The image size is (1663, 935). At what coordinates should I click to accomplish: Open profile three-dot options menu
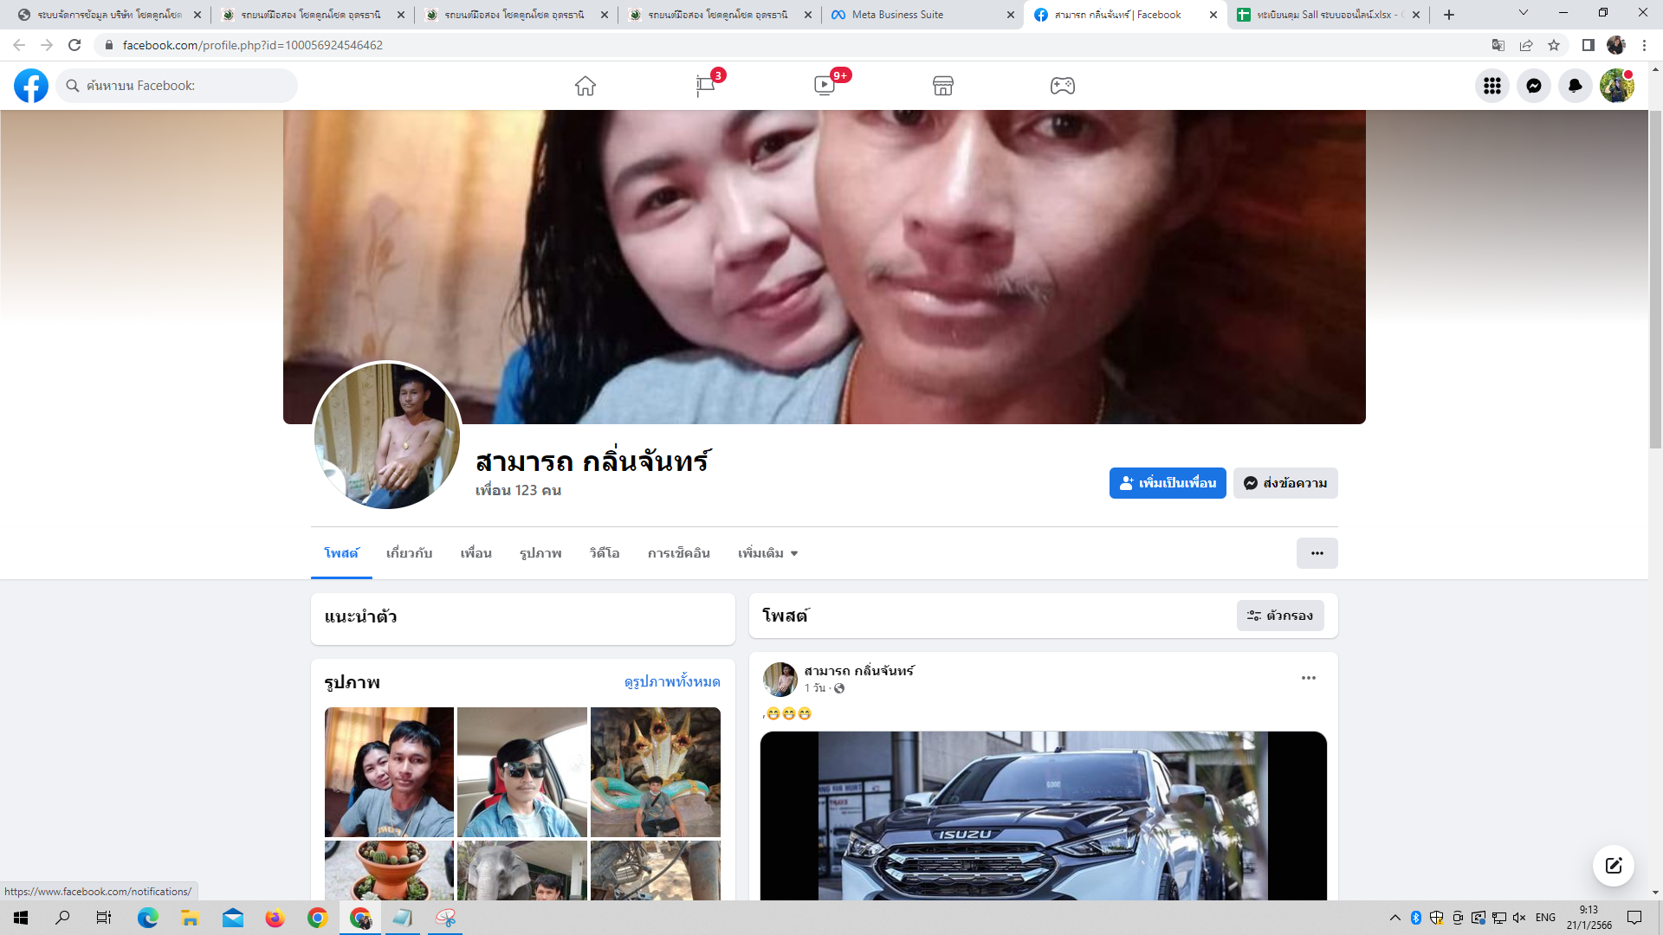pos(1317,553)
